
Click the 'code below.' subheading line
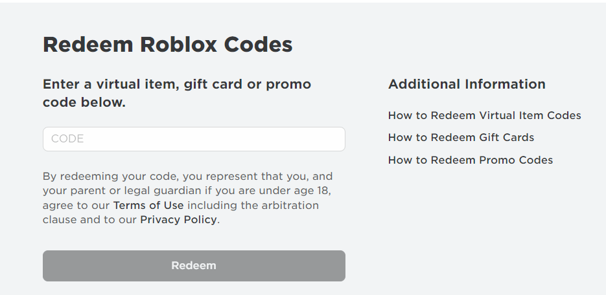click(84, 103)
